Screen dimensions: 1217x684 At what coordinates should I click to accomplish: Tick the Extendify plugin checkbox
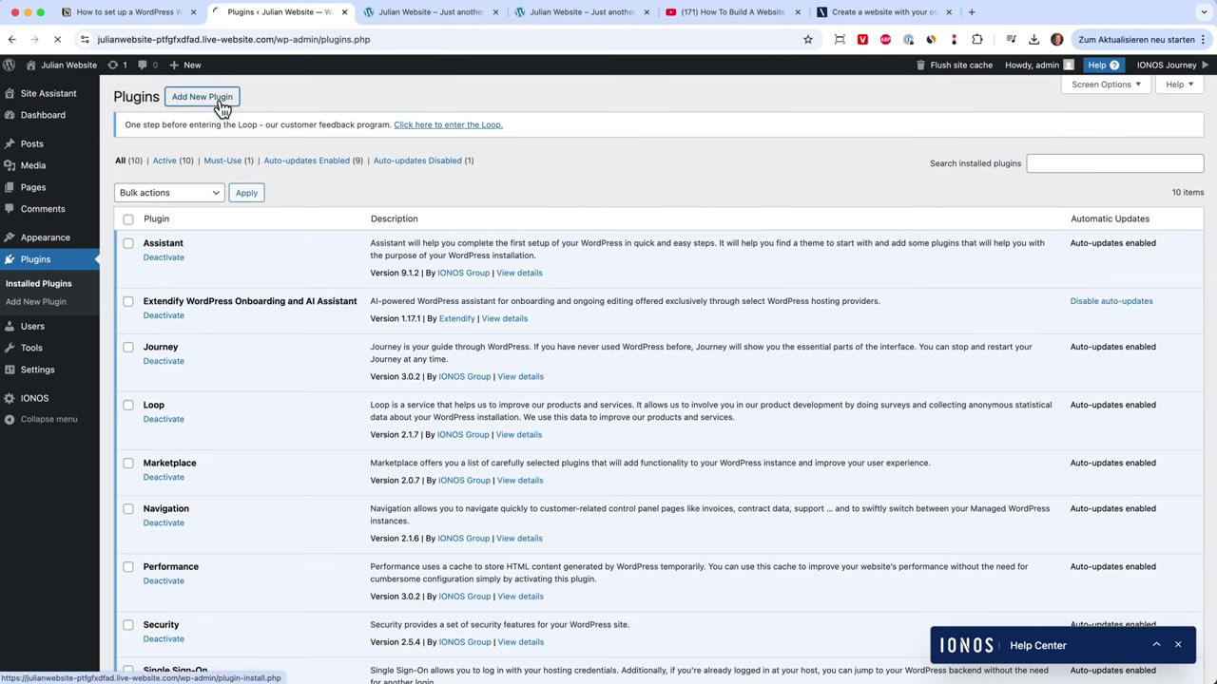tap(128, 301)
